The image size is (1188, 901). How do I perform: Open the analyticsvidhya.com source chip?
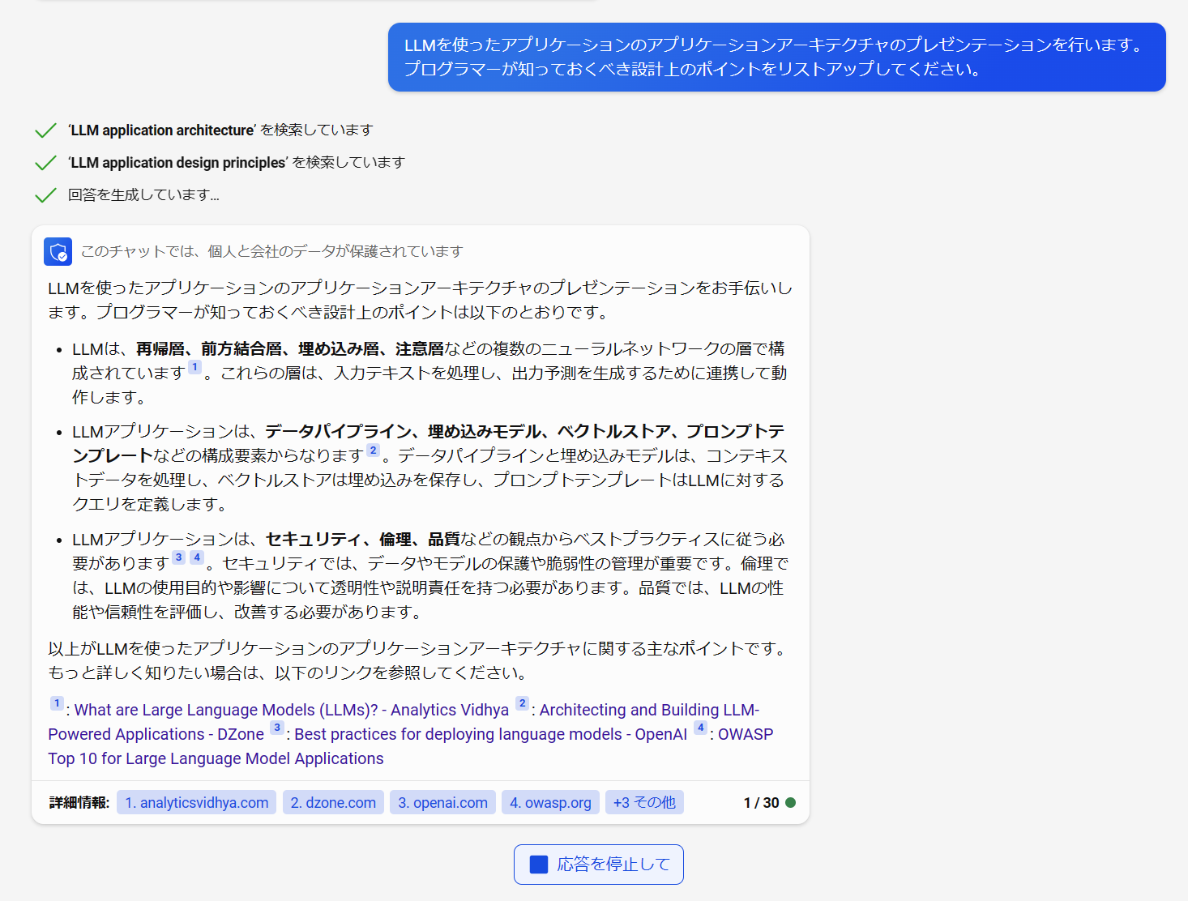196,803
